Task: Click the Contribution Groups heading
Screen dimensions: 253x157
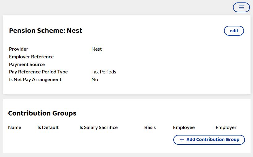Action: click(42, 113)
